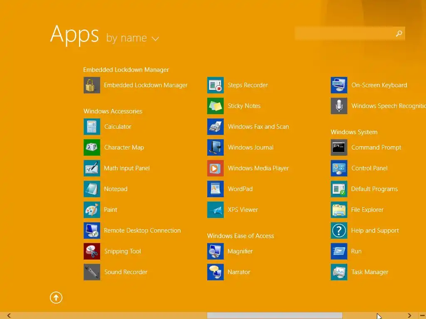Screen dimensions: 426x319
Task: Open the XPS Viewer icon
Action: point(215,210)
